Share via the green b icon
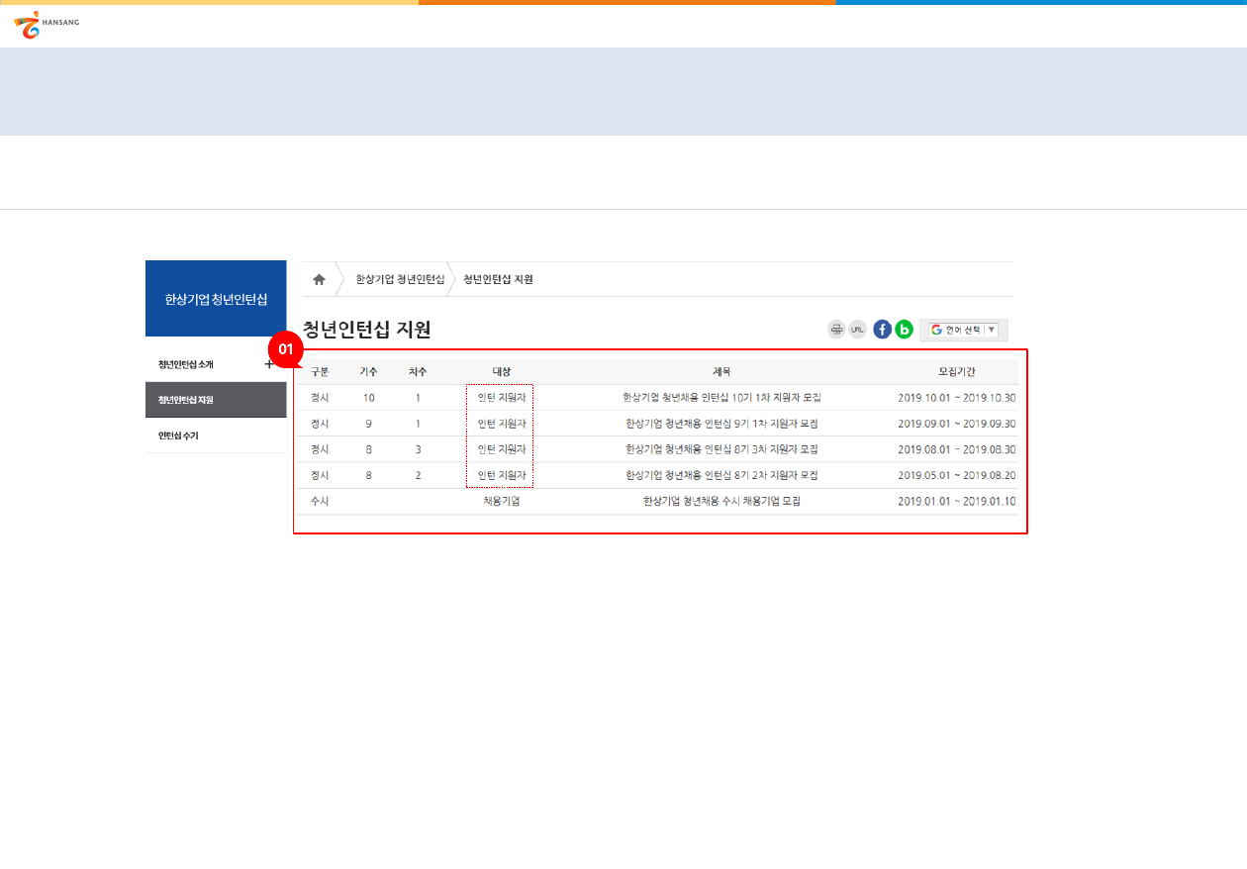The width and height of the screenshot is (1247, 869). pos(904,330)
